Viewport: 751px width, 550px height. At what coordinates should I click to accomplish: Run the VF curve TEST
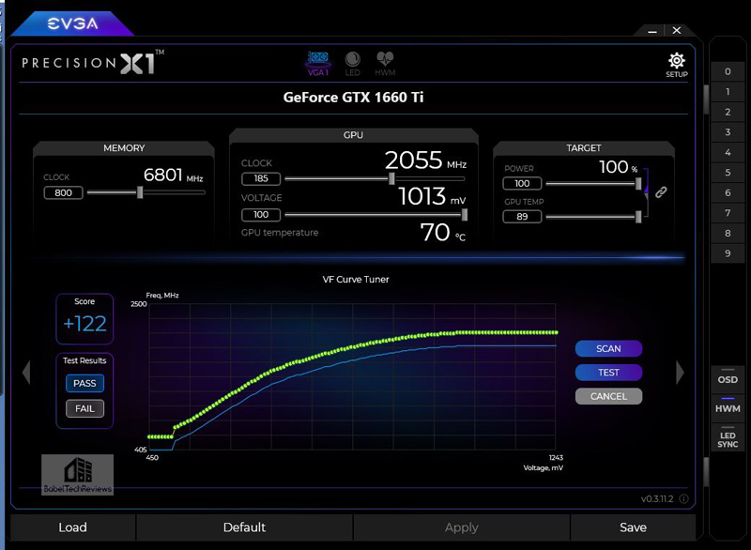(608, 373)
